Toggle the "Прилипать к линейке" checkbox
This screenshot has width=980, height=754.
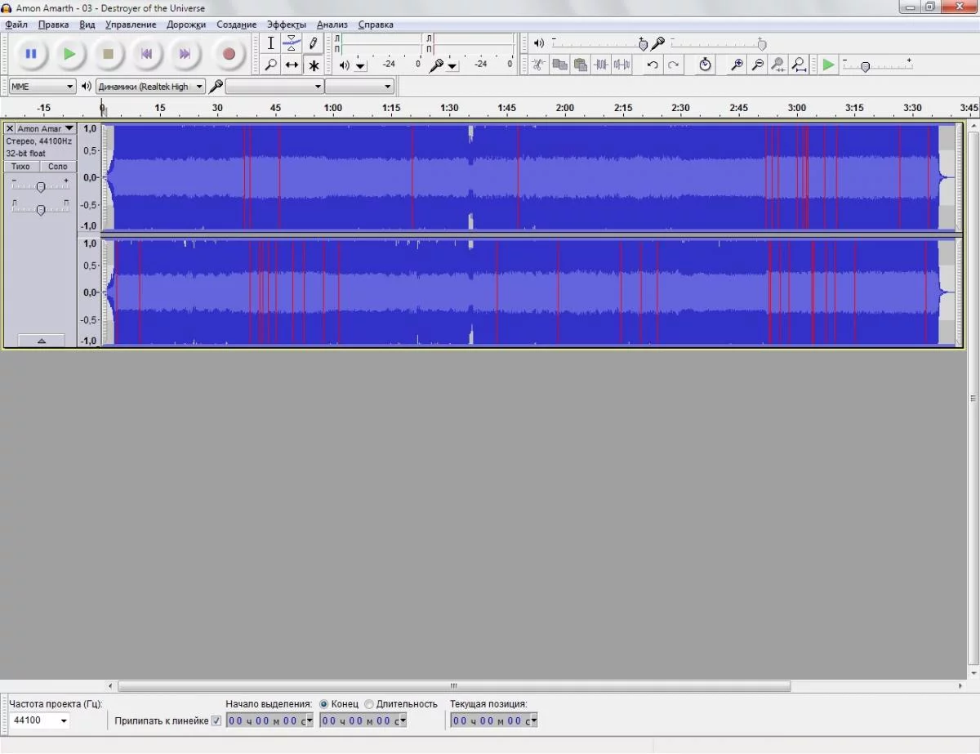216,721
